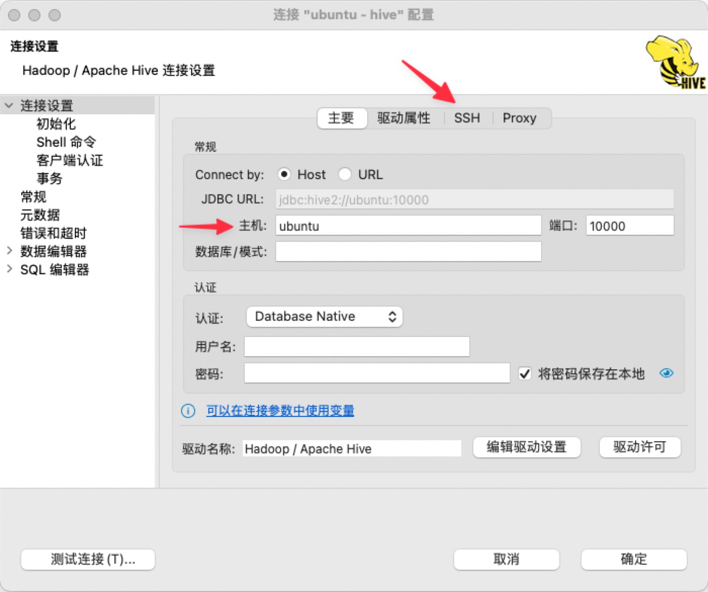Click the 数据库/模式 input field
This screenshot has height=592, width=708.
coord(409,251)
